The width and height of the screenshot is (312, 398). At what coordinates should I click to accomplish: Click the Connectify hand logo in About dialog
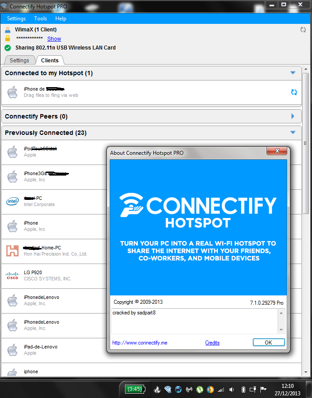(x=131, y=205)
